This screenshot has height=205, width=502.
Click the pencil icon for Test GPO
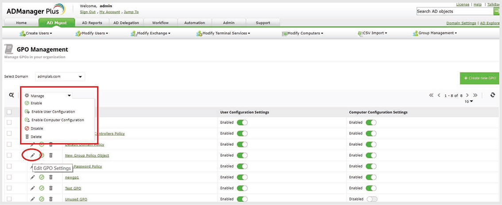(33, 188)
